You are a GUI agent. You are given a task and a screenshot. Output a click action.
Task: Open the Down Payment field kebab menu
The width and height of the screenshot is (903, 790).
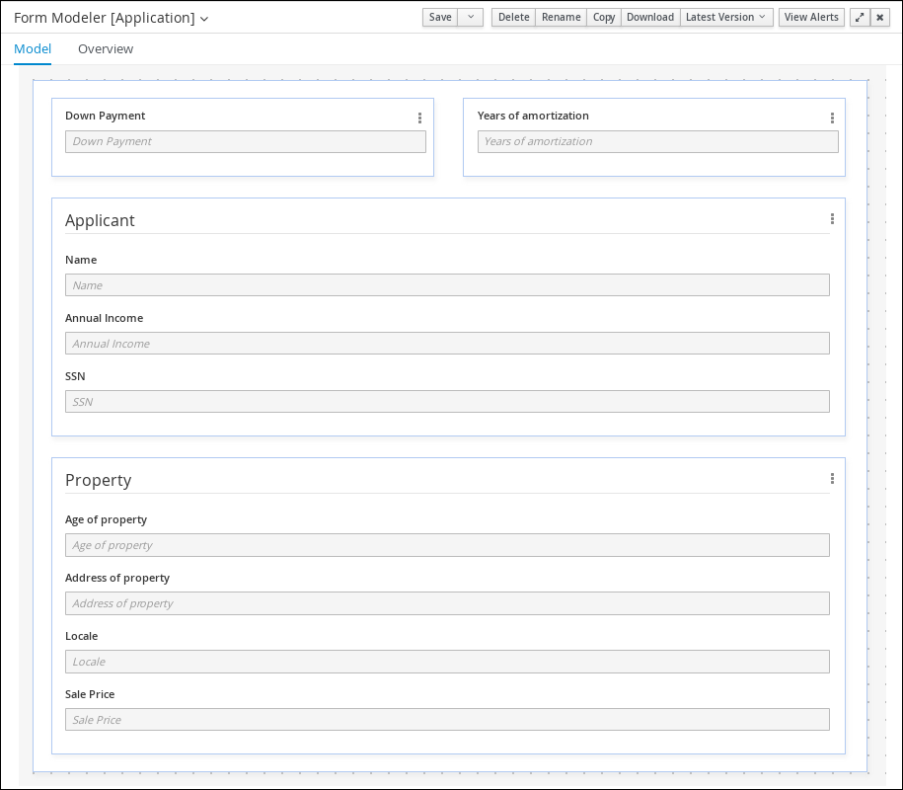(x=419, y=118)
